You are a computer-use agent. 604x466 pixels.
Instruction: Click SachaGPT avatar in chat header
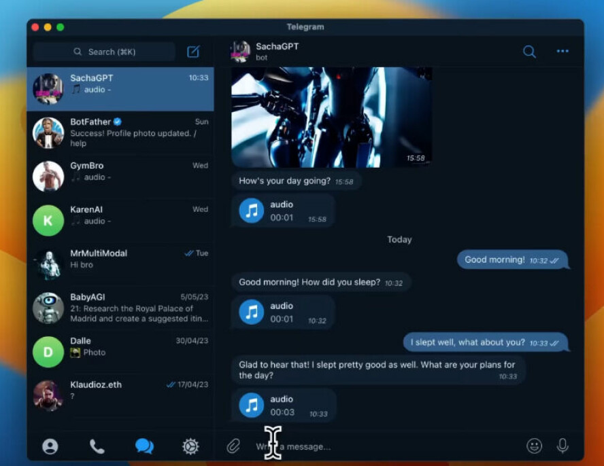pyautogui.click(x=240, y=52)
